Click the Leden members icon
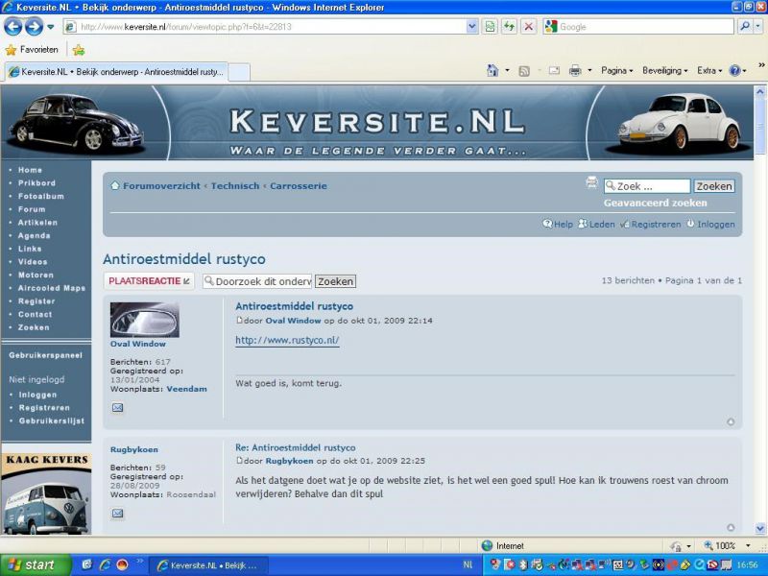 (x=583, y=224)
